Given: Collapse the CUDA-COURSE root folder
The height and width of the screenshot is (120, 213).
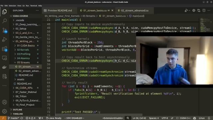Looking at the screenshot, I should point(26,16).
